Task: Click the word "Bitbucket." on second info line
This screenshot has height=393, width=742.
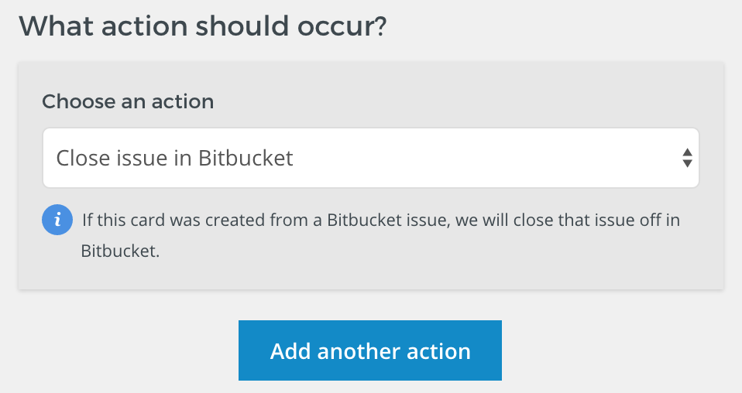Action: (x=120, y=251)
